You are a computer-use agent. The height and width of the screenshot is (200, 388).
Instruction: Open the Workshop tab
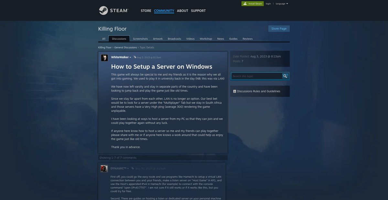click(206, 39)
